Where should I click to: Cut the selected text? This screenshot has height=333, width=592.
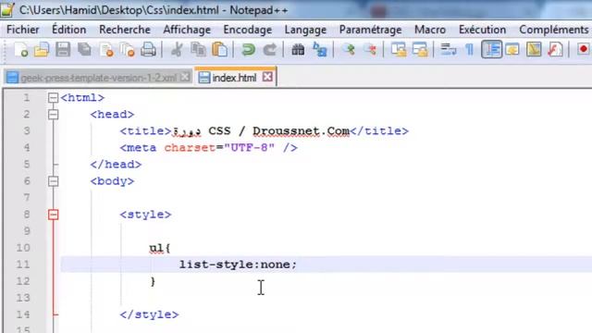(x=177, y=49)
